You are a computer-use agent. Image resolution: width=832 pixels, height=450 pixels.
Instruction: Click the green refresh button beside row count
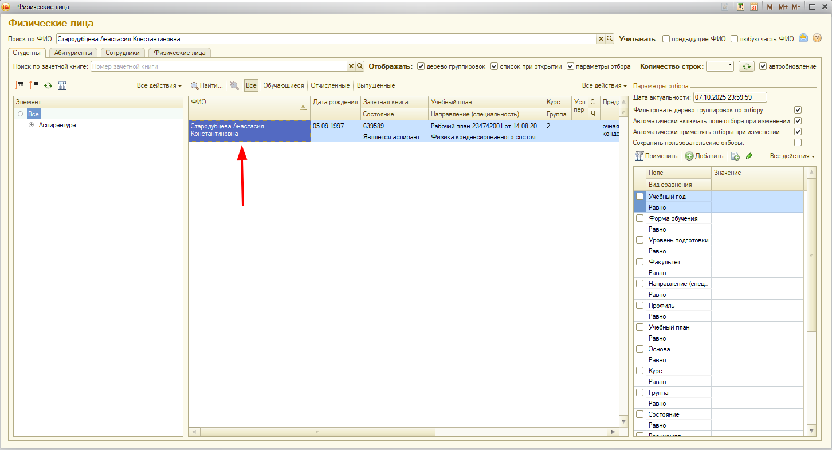click(745, 66)
